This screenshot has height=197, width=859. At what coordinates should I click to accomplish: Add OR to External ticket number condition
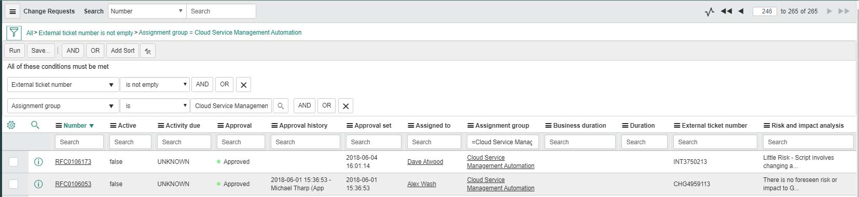pos(225,84)
